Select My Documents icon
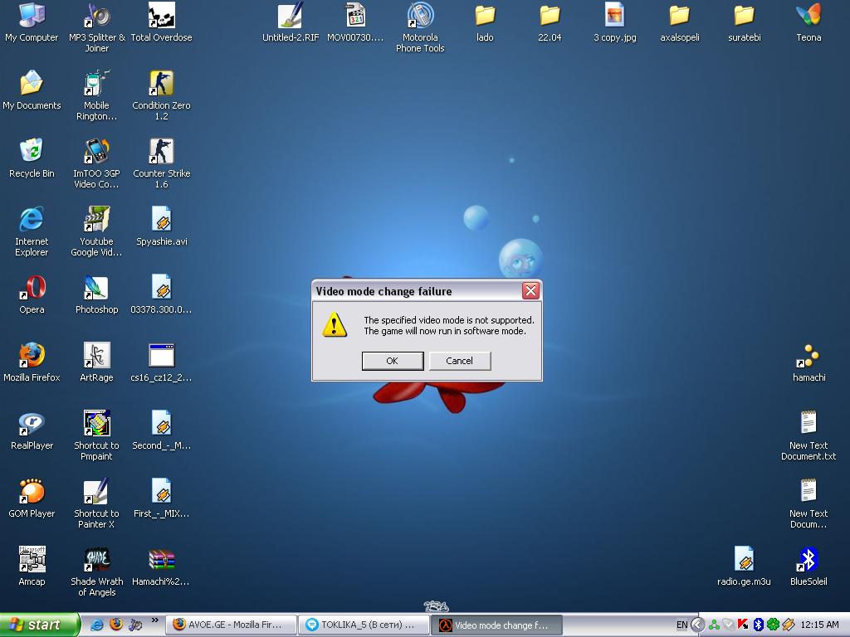This screenshot has width=850, height=637. pyautogui.click(x=32, y=90)
